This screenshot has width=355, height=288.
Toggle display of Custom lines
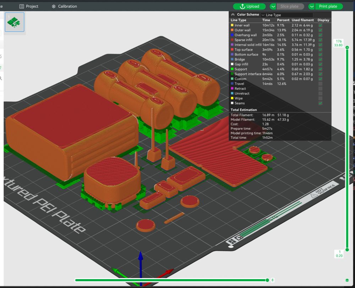coord(320,79)
